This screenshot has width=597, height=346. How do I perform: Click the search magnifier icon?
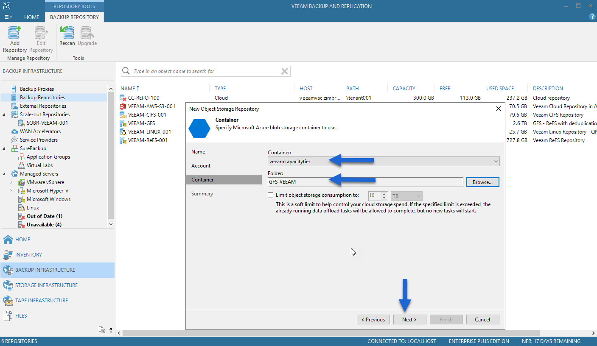coord(126,71)
